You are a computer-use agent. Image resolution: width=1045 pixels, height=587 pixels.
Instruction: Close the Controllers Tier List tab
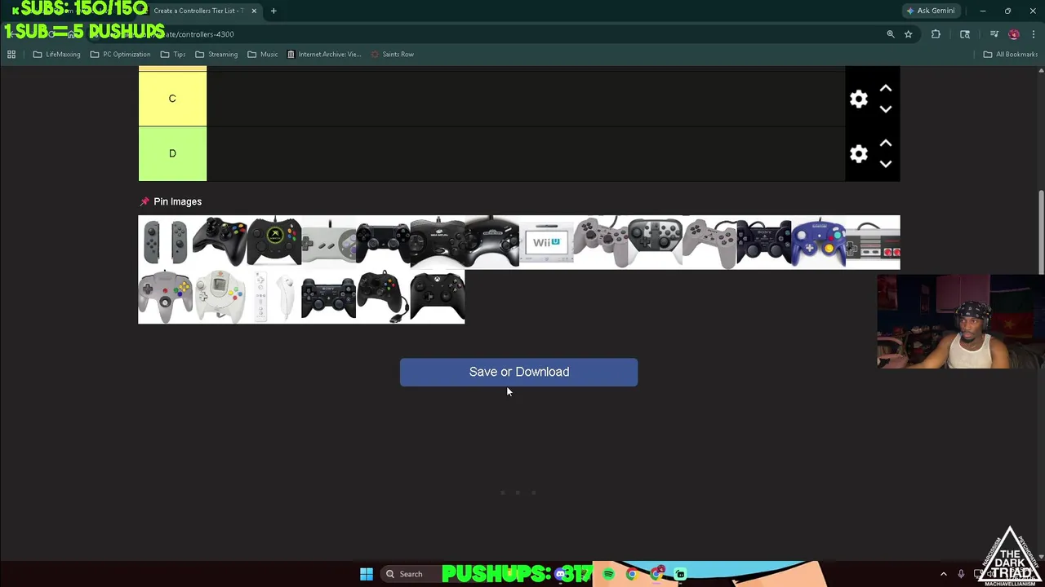pos(254,11)
